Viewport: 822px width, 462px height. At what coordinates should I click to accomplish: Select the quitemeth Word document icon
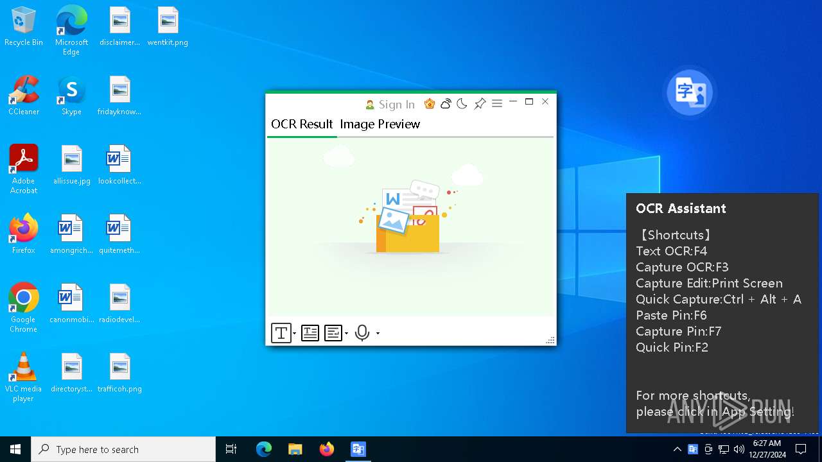tap(119, 235)
